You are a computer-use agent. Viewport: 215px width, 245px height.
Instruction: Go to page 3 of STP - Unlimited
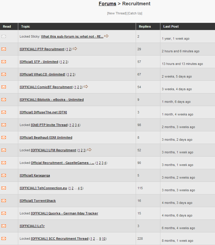66,62
